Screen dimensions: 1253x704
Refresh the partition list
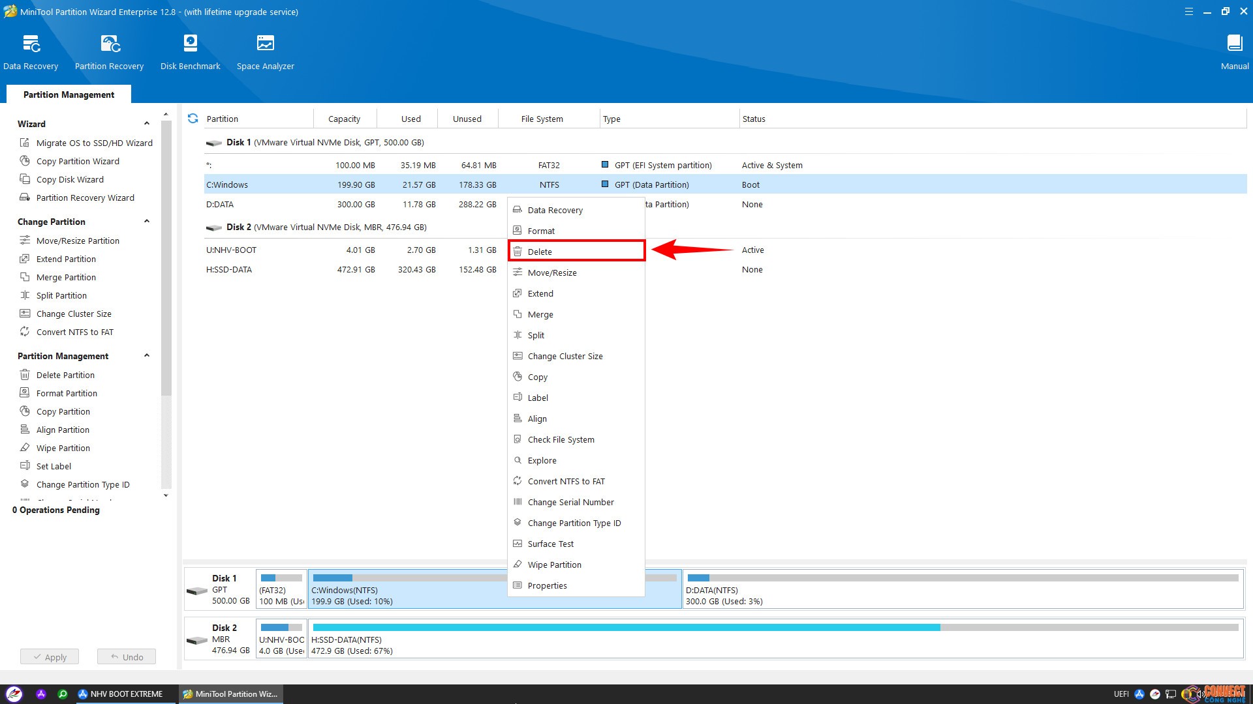click(x=193, y=119)
